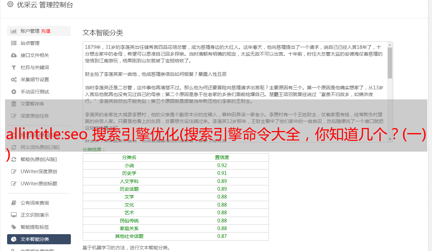Click the 置信度 column header
Viewport: 432px width, 251px height.
[222, 157]
